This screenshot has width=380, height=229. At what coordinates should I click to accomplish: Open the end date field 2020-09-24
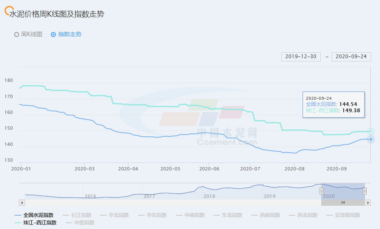[x=351, y=57]
